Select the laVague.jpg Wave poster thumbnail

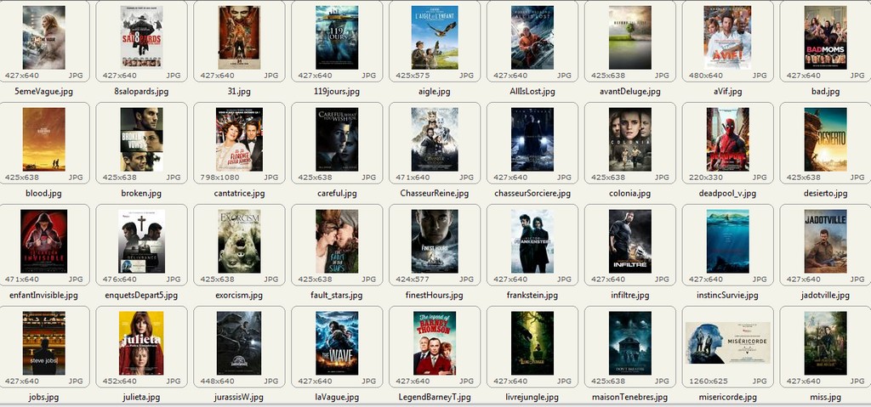337,342
